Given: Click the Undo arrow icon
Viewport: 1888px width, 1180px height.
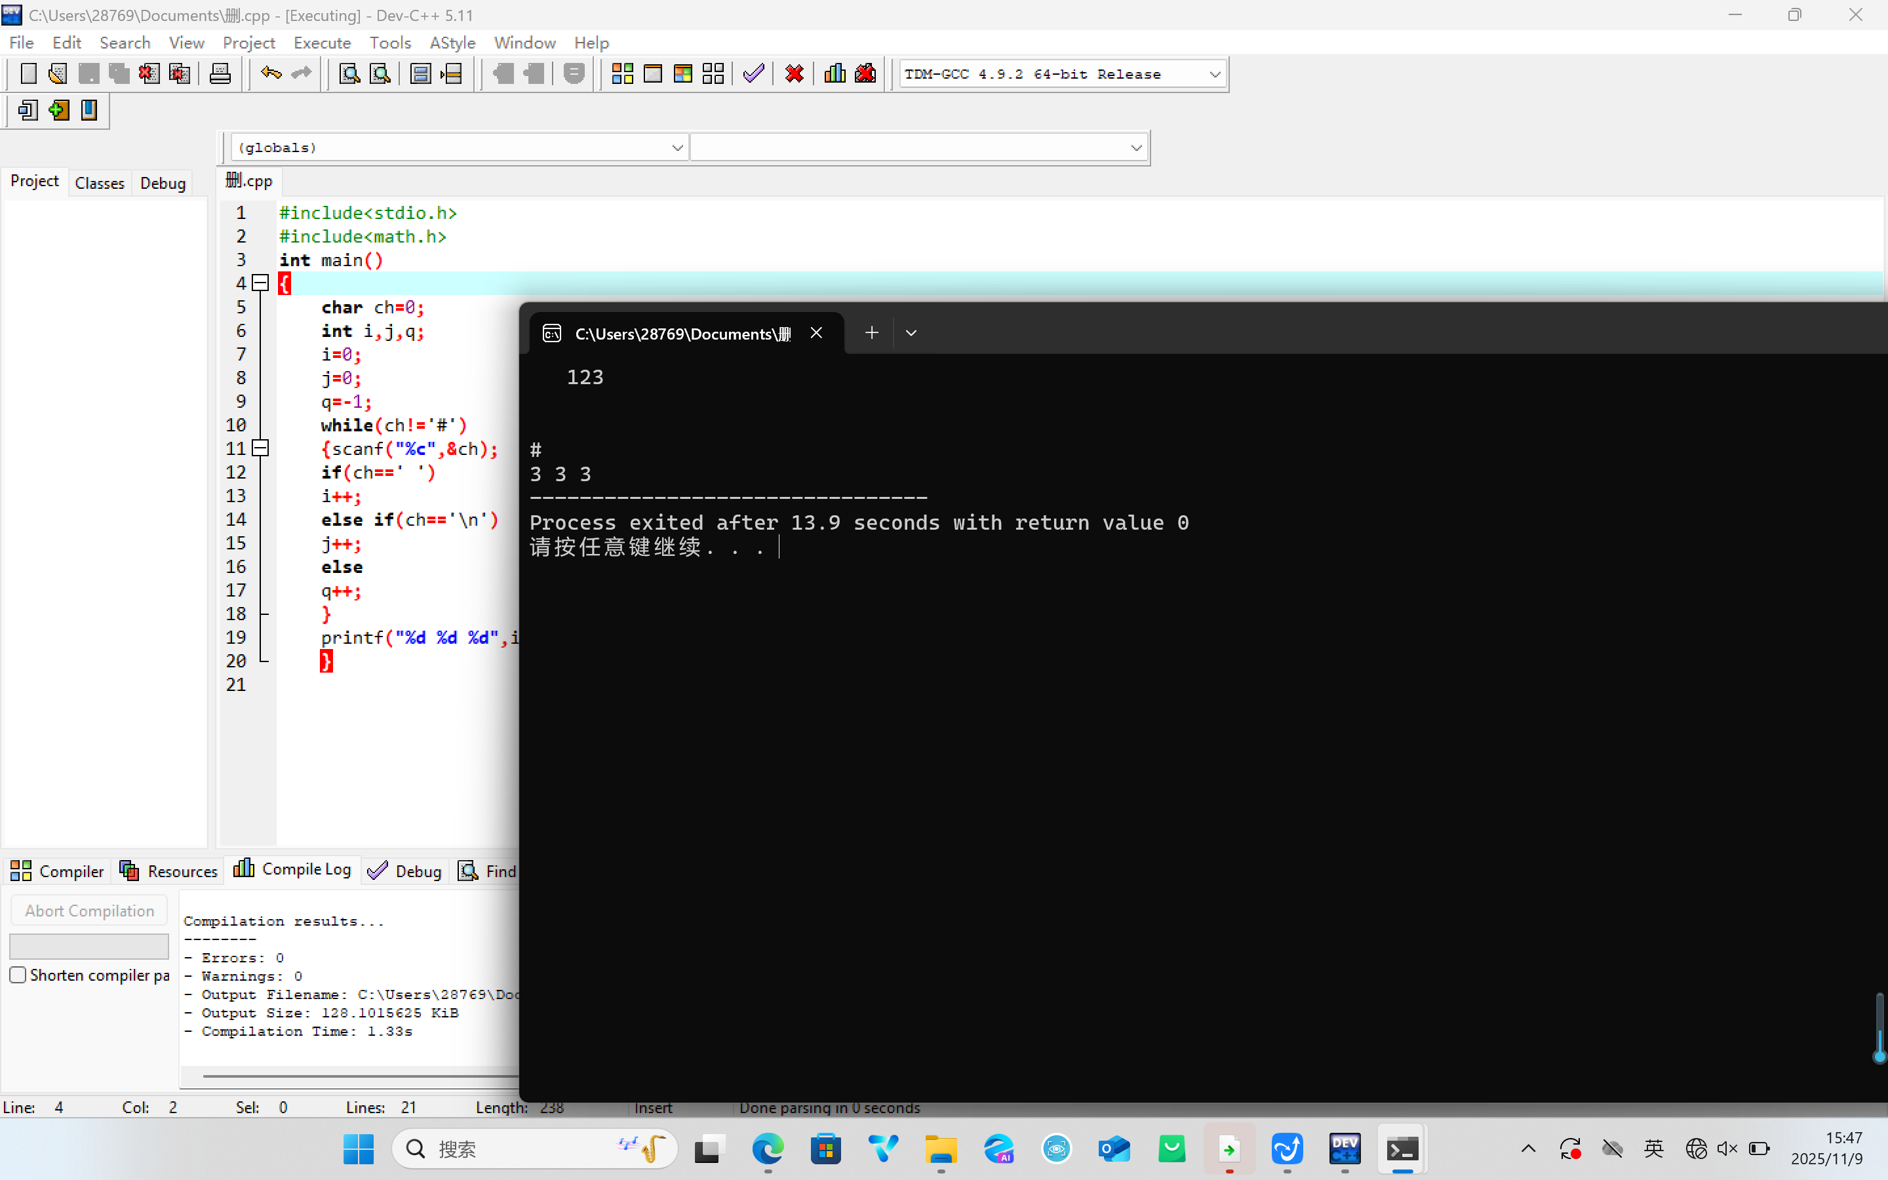Looking at the screenshot, I should [271, 74].
